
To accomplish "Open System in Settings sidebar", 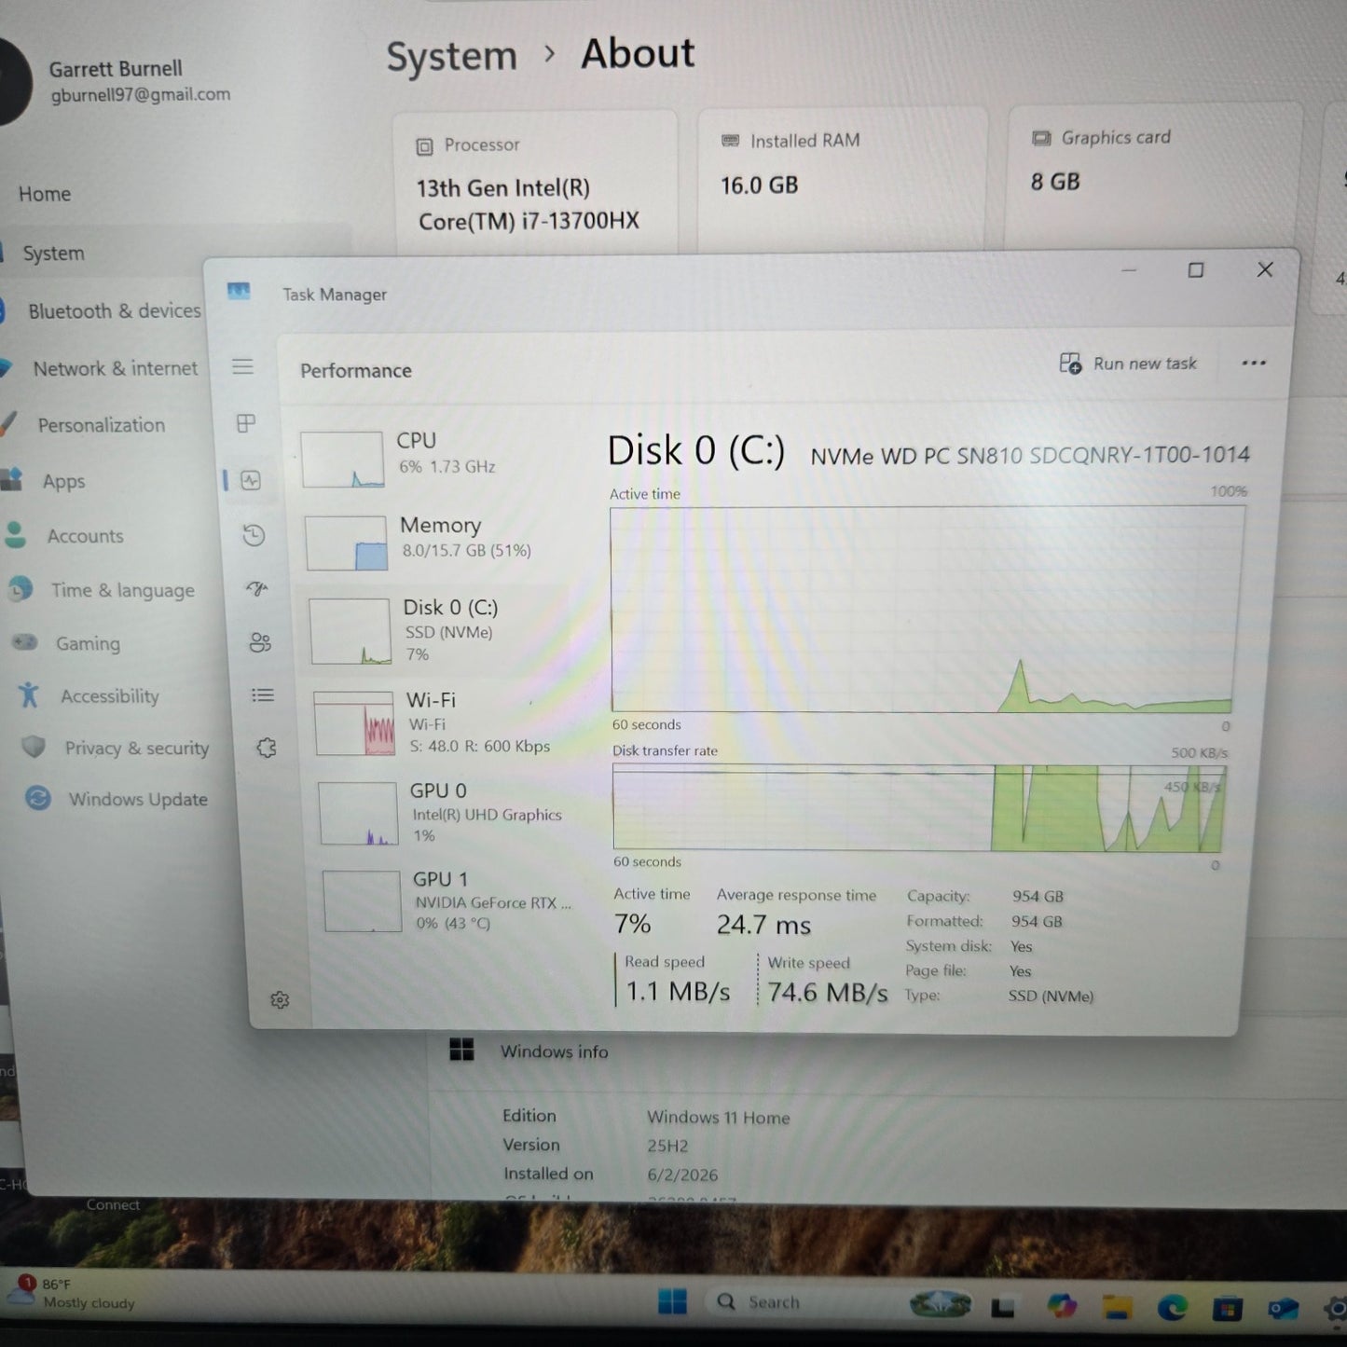I will (53, 254).
